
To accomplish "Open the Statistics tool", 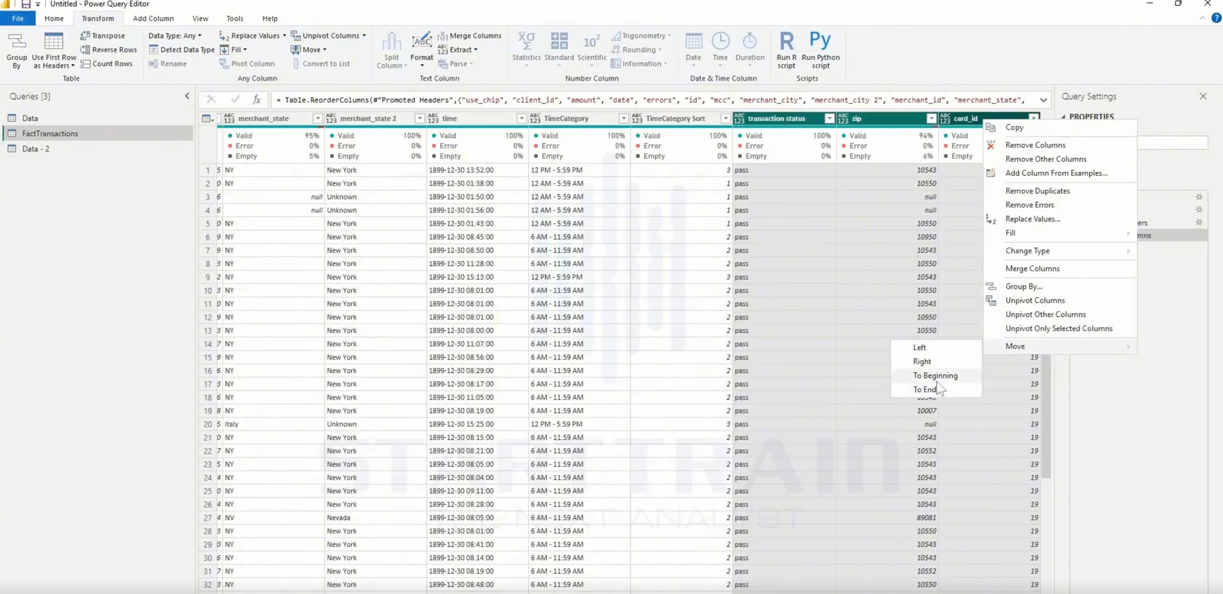I will click(x=526, y=49).
